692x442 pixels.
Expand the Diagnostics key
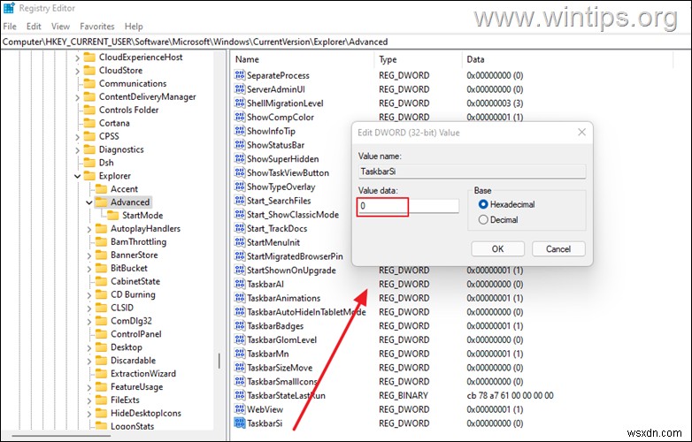(x=77, y=150)
